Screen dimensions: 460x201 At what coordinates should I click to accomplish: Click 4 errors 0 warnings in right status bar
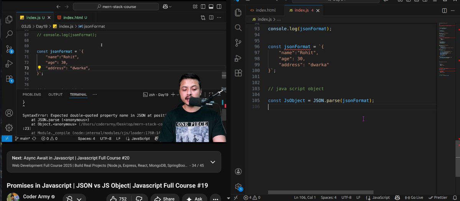click(x=252, y=198)
